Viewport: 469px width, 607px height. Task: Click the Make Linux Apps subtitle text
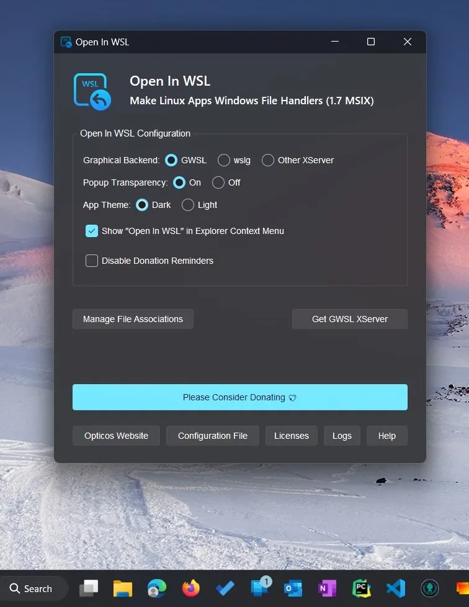[251, 101]
